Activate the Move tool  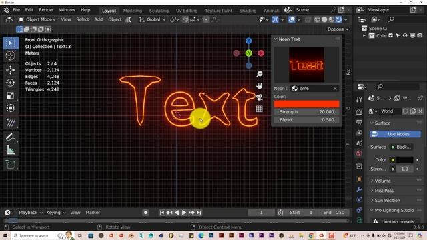pos(11,70)
